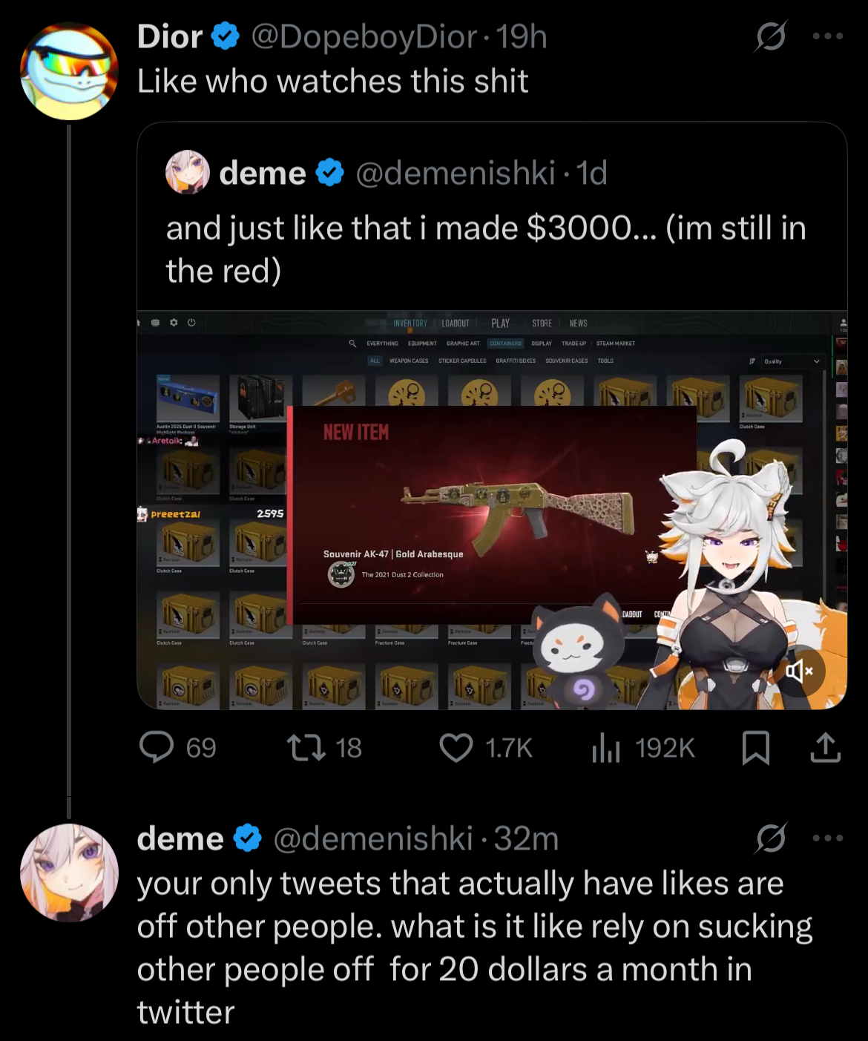The image size is (868, 1041).
Task: Open Grok icon on deme's reply
Action: 771,838
